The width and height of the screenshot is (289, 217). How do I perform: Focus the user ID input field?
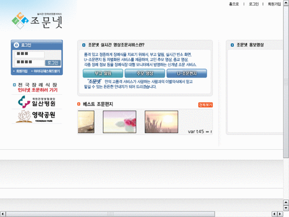pos(29,54)
